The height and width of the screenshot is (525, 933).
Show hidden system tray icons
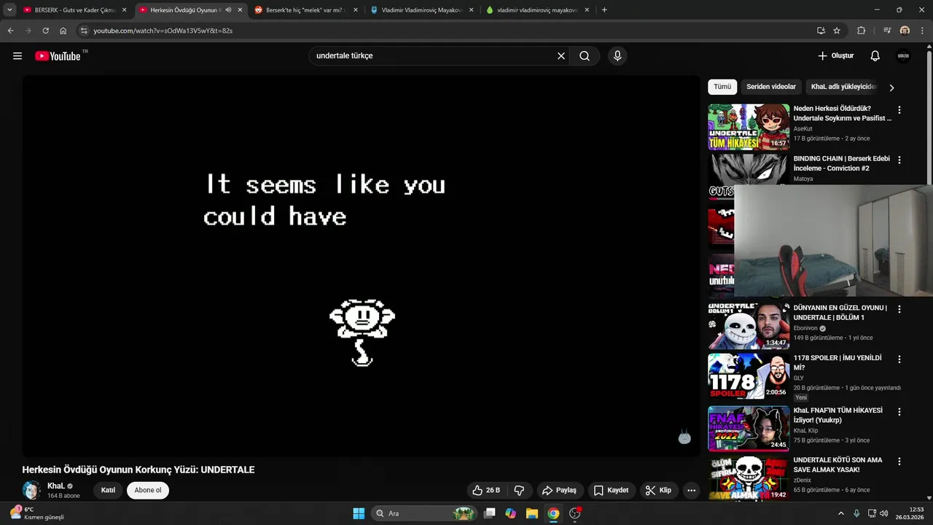pos(840,513)
